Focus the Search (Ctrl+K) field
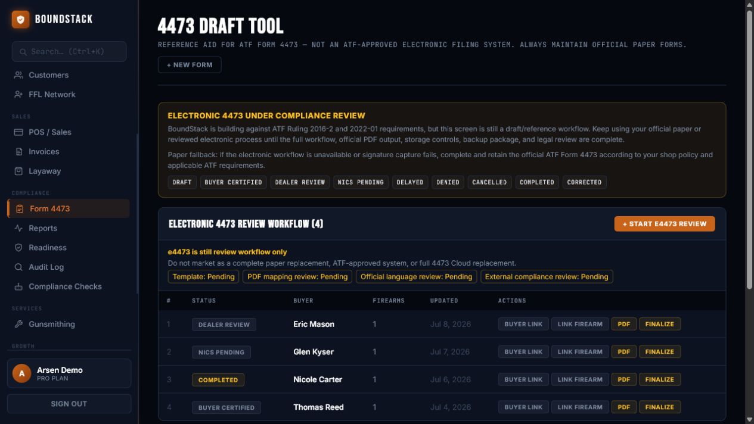The width and height of the screenshot is (754, 424). pos(69,52)
